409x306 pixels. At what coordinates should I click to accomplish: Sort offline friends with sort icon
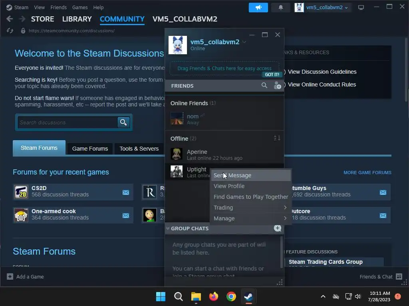[x=277, y=138]
